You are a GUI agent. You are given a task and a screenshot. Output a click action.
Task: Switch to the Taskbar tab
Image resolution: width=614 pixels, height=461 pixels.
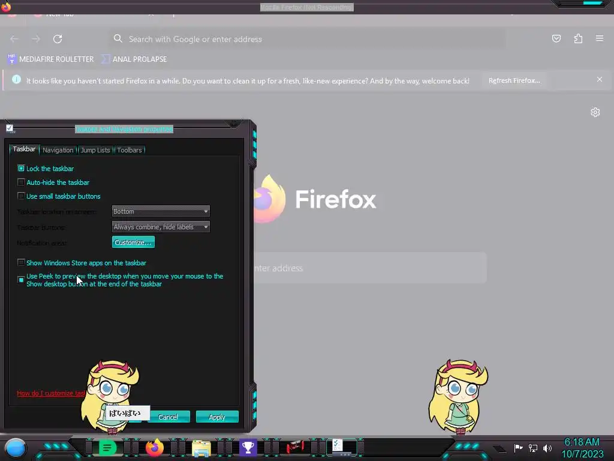click(x=24, y=149)
